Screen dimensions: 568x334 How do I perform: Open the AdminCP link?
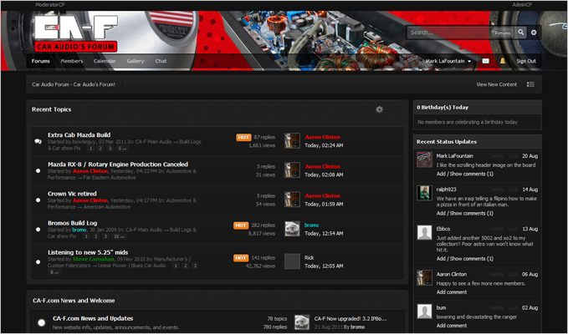pos(522,5)
